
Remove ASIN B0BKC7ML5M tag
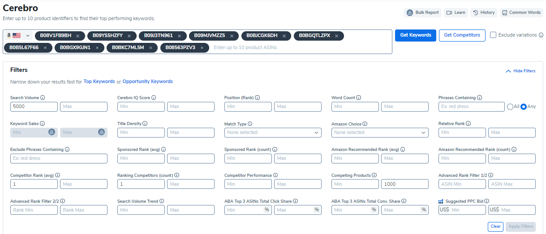click(x=150, y=48)
